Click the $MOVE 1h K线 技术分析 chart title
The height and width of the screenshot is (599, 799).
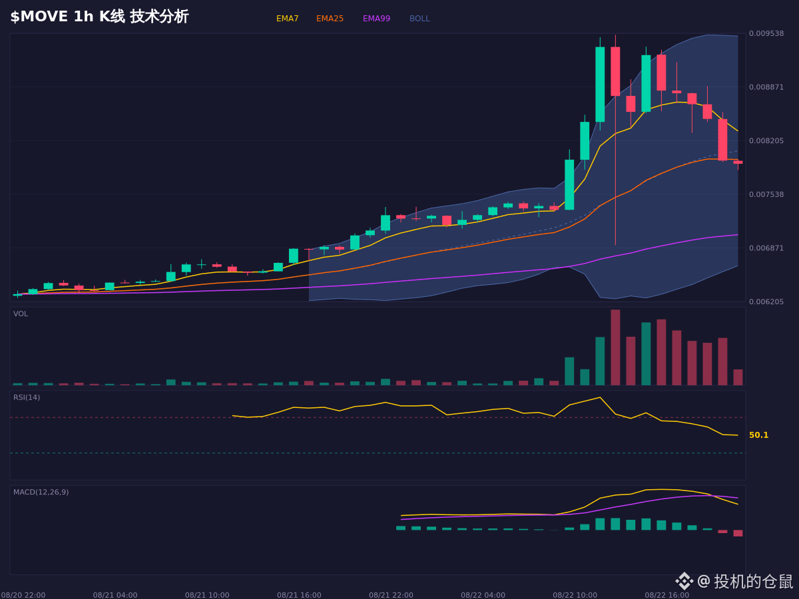click(x=99, y=17)
